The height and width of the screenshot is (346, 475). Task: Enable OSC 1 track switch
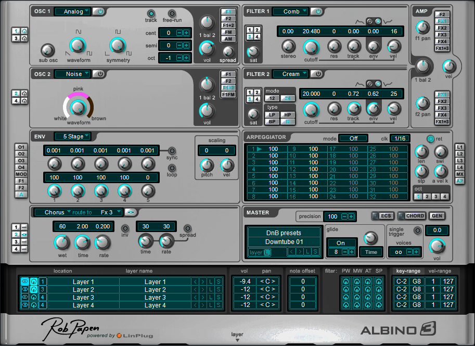point(151,14)
